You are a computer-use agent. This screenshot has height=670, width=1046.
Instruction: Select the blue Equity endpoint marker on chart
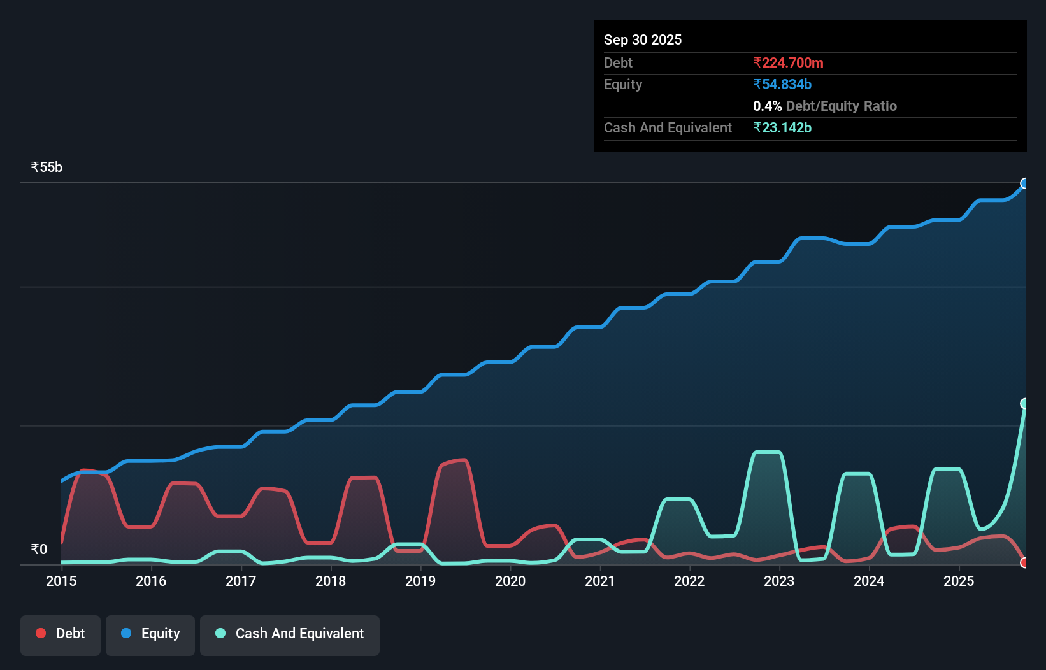(x=1024, y=183)
